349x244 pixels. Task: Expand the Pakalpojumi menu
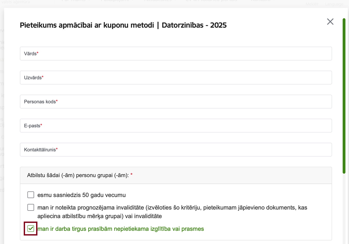(117, 1)
